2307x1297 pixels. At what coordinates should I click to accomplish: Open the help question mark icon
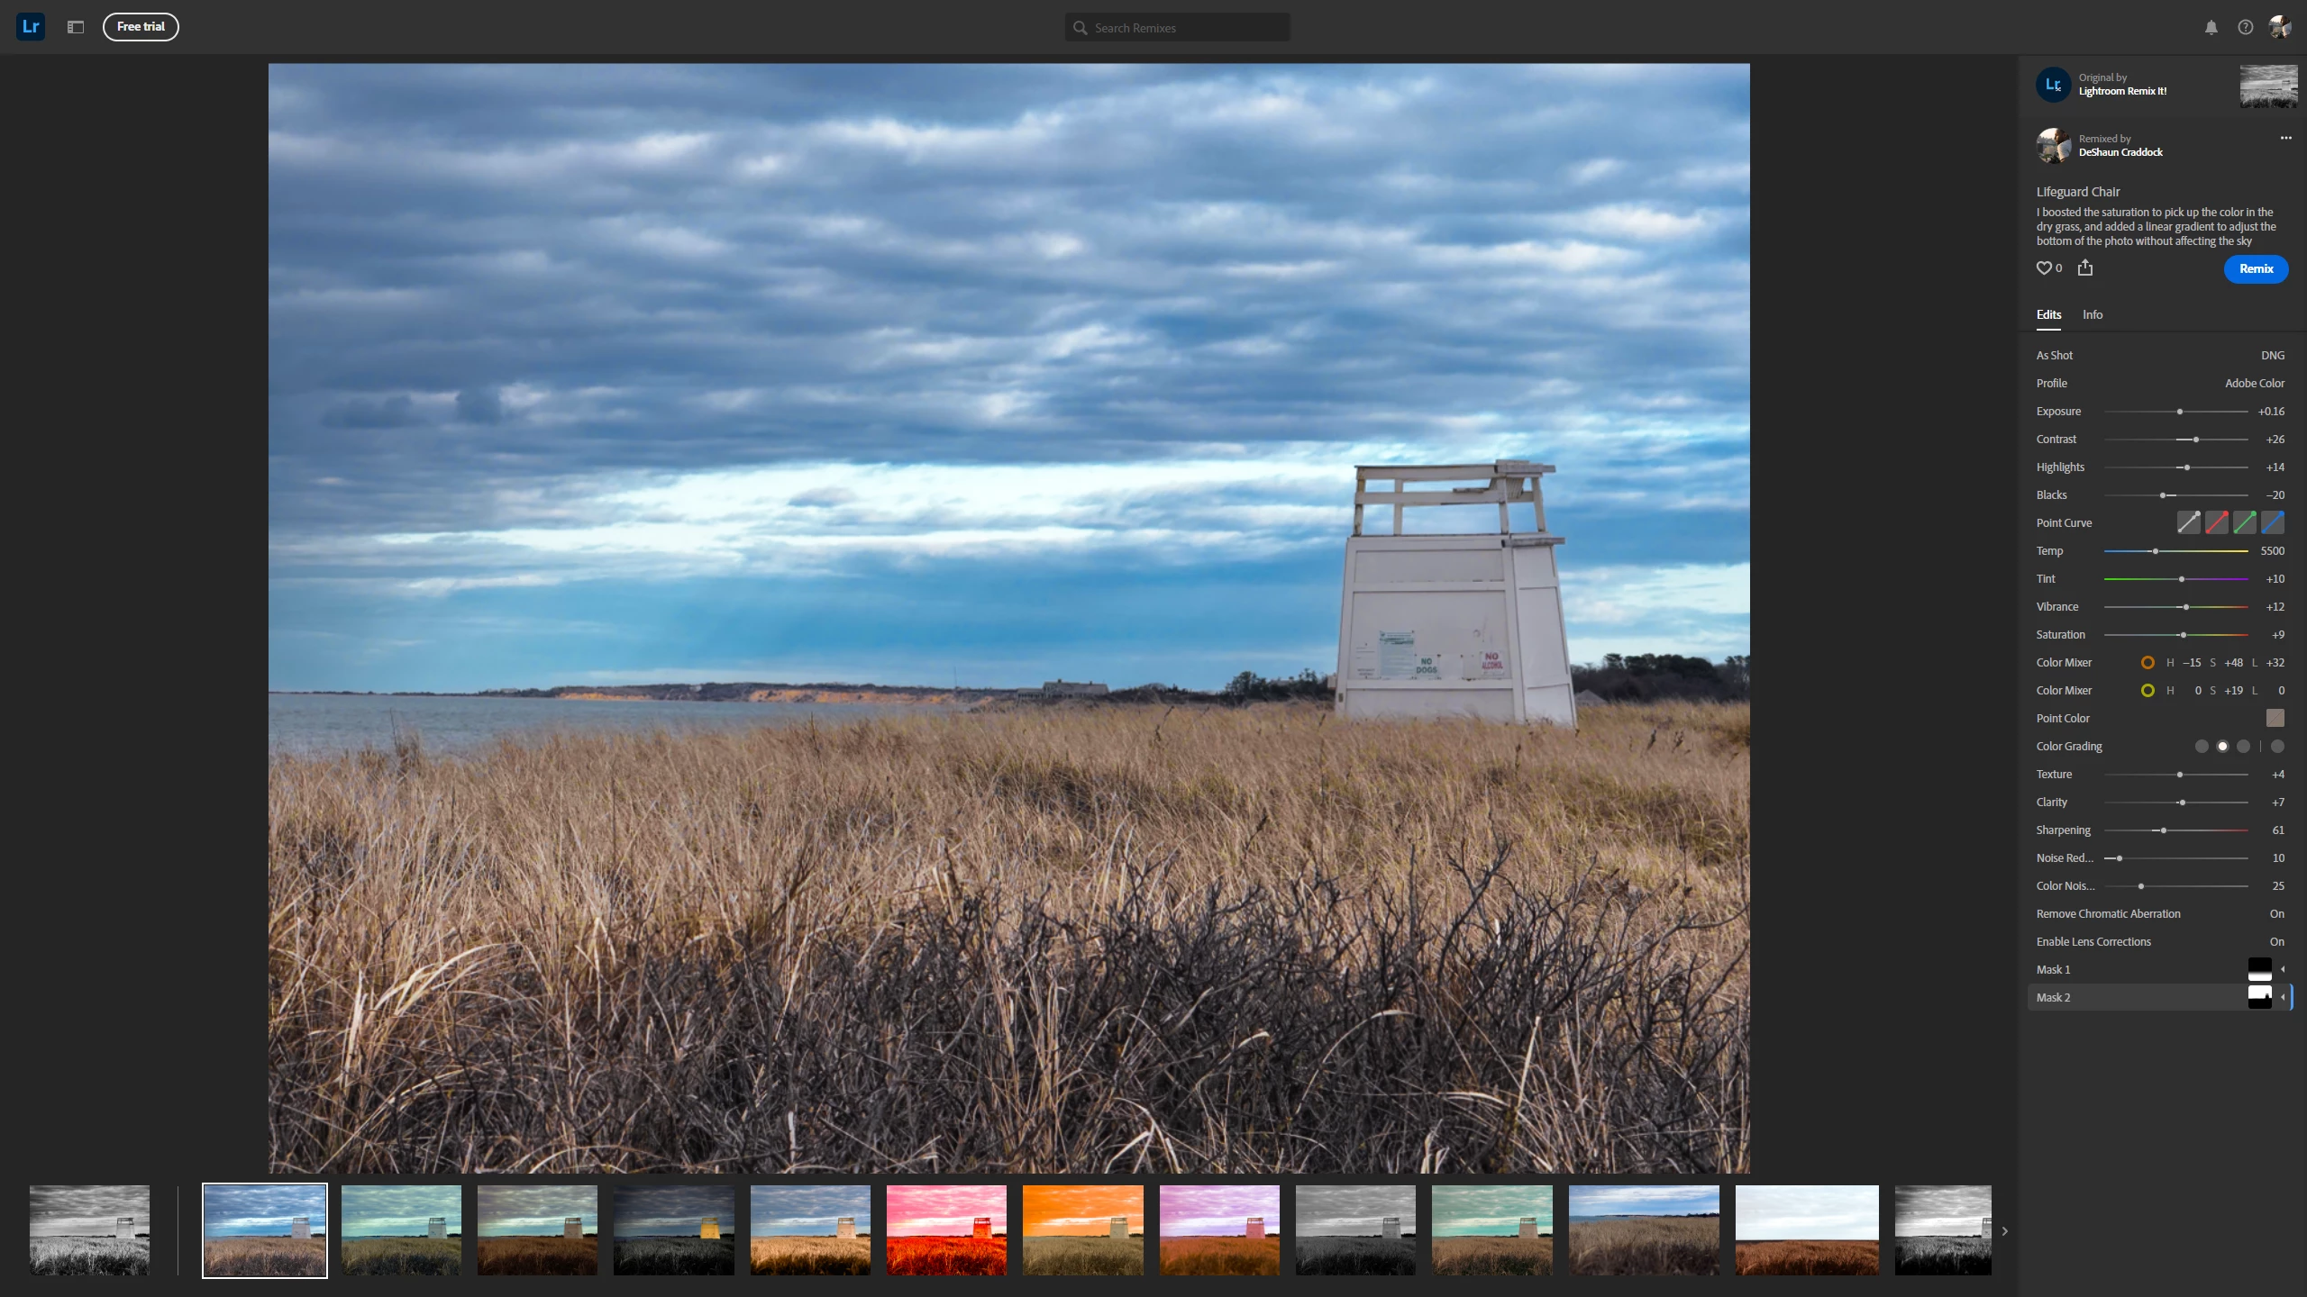coord(2245,27)
